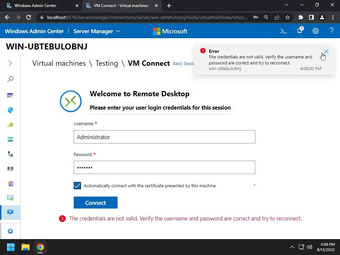Open Server Manager dropdown
The height and width of the screenshot is (255, 340).
coord(97,31)
